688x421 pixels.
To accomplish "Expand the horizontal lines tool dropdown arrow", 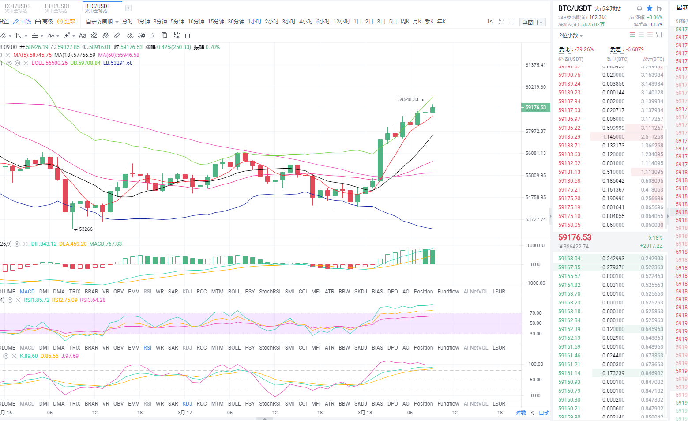I will click(x=42, y=36).
